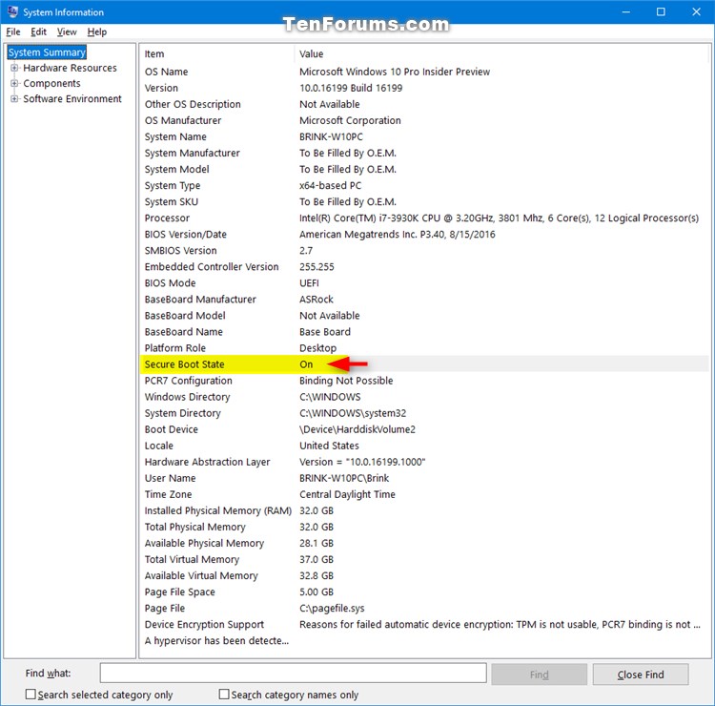Select the System Manufacturer row

pos(424,153)
